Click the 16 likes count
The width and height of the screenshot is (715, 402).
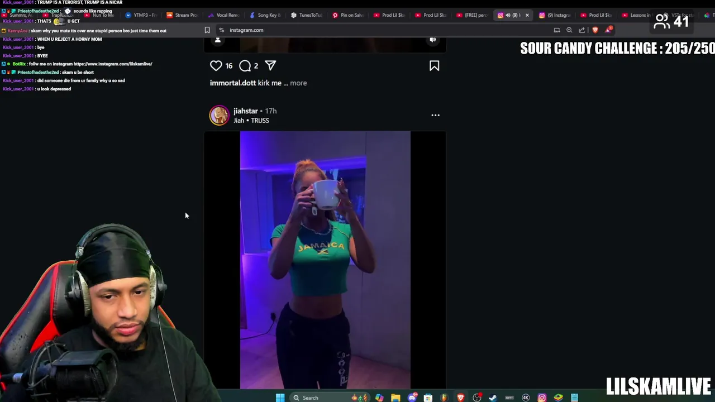click(228, 66)
